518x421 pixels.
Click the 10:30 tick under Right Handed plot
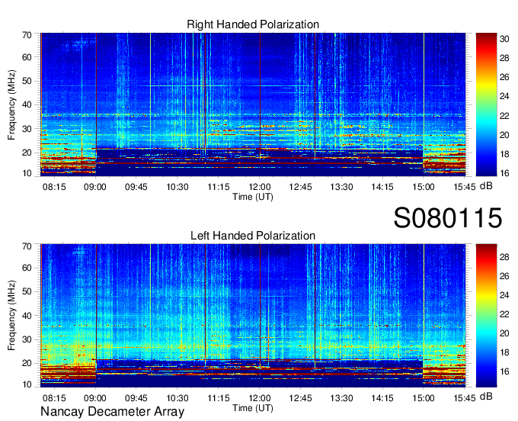pyautogui.click(x=177, y=187)
